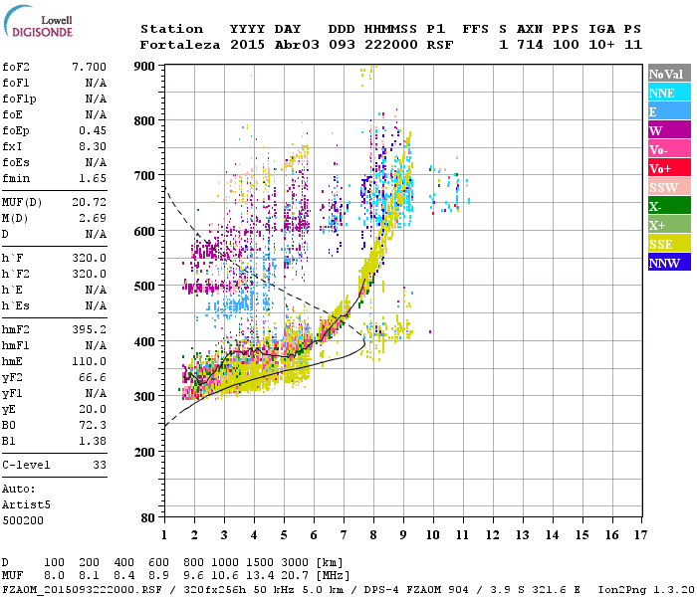
Task: Click the IGA value 10+
Action: point(601,45)
